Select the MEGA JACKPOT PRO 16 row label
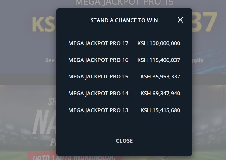Viewport: 226px width, 160px height. [98, 60]
